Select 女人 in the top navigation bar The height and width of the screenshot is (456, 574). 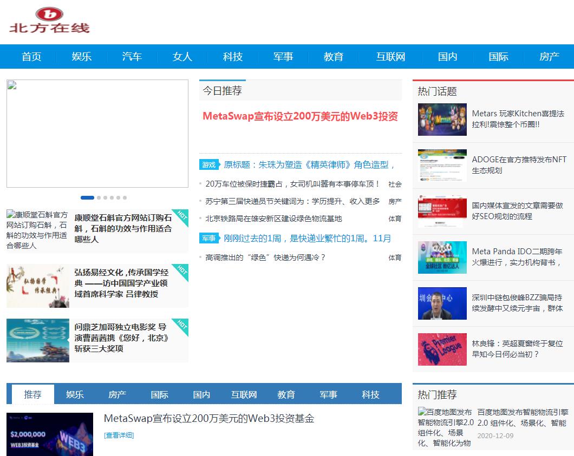(182, 57)
